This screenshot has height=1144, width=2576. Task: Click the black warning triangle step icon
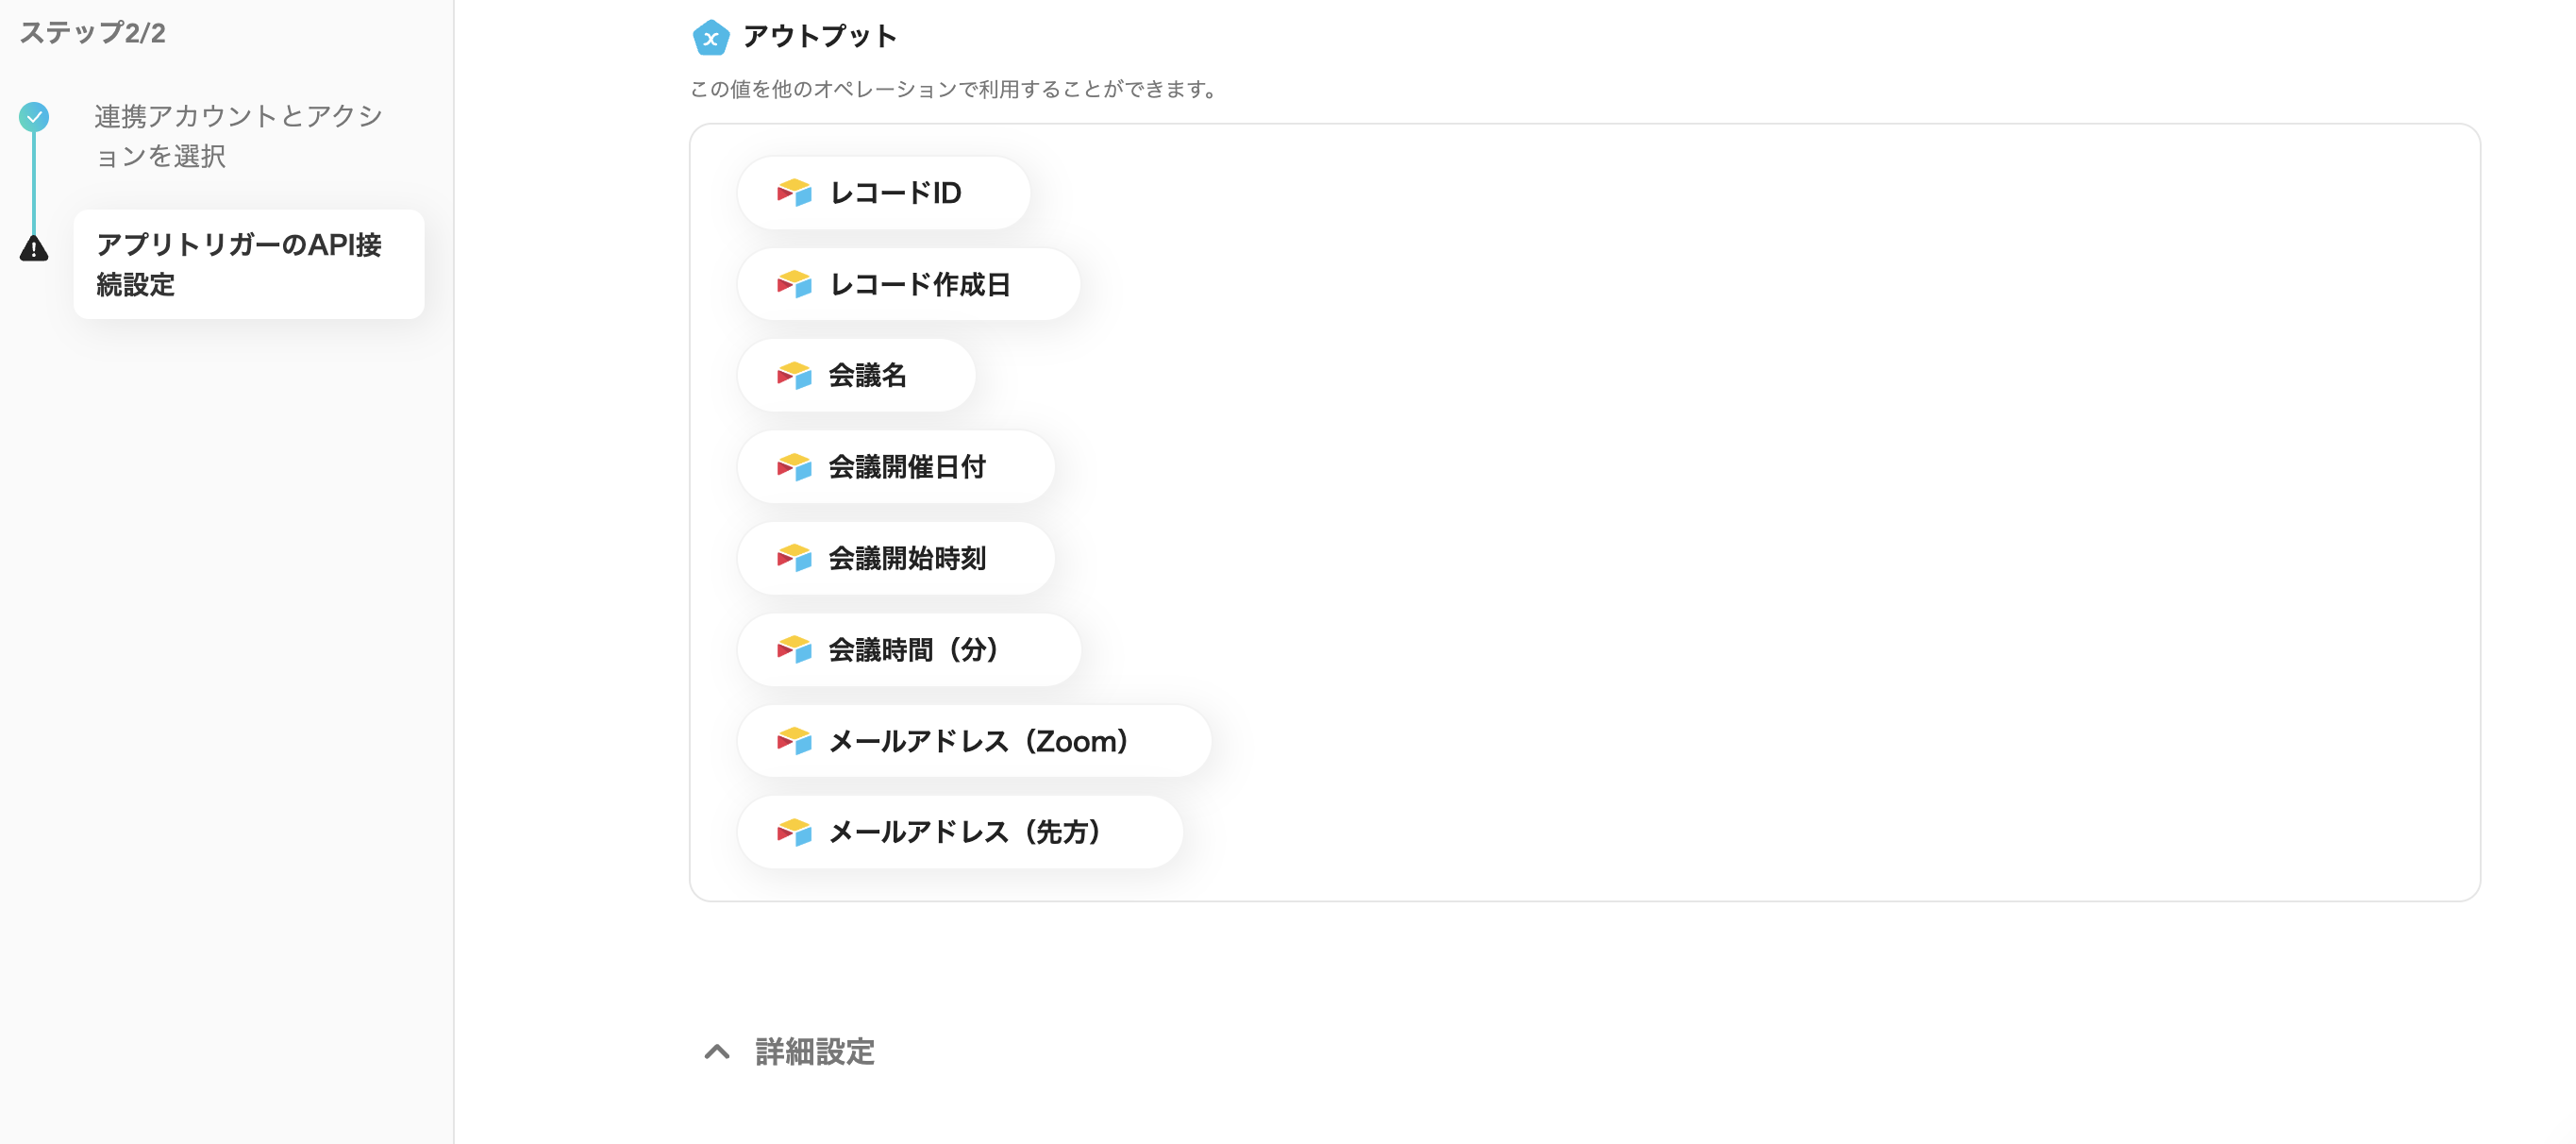34,248
